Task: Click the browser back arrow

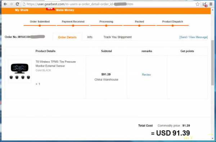Action: point(5,4)
